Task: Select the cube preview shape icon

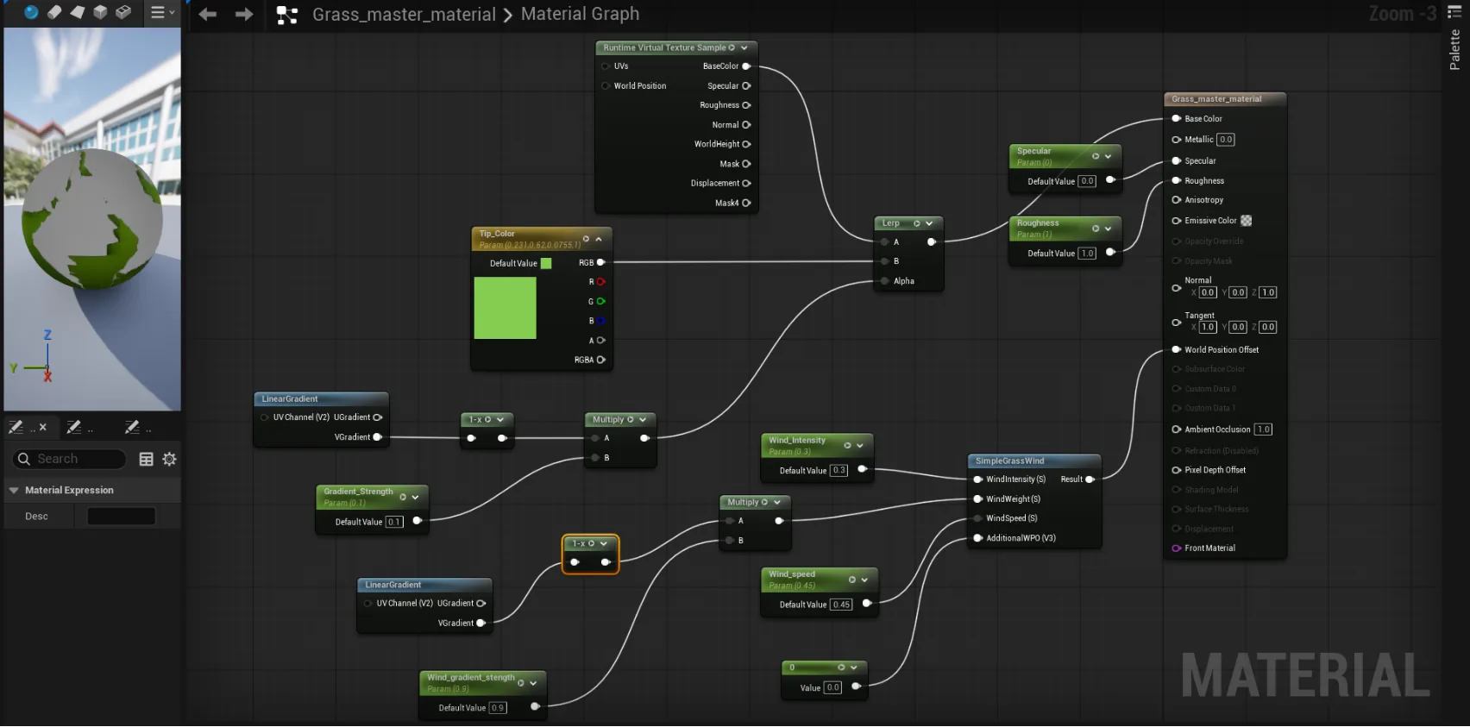Action: tap(100, 12)
